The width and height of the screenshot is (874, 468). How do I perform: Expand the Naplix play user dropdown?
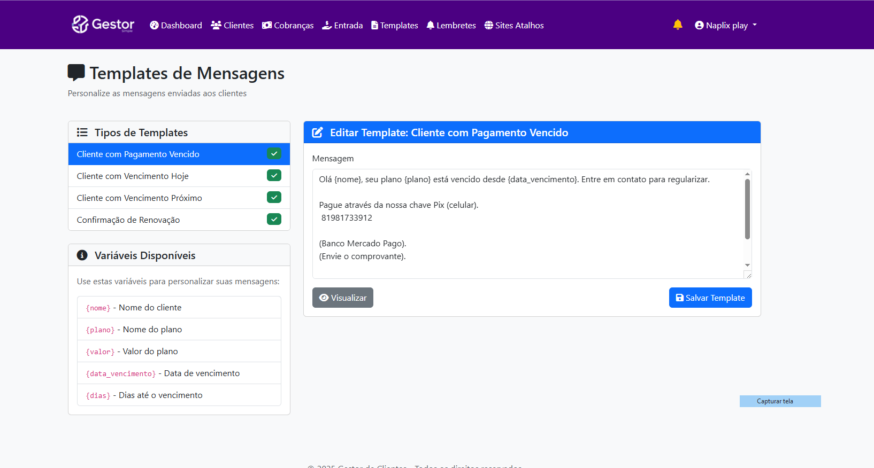click(x=726, y=25)
